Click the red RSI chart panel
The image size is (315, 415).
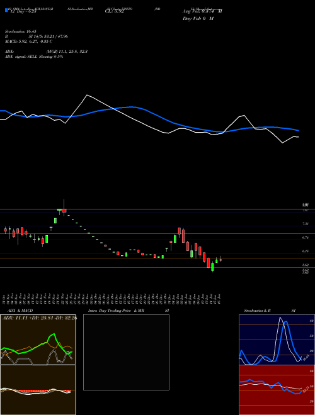click(277, 390)
